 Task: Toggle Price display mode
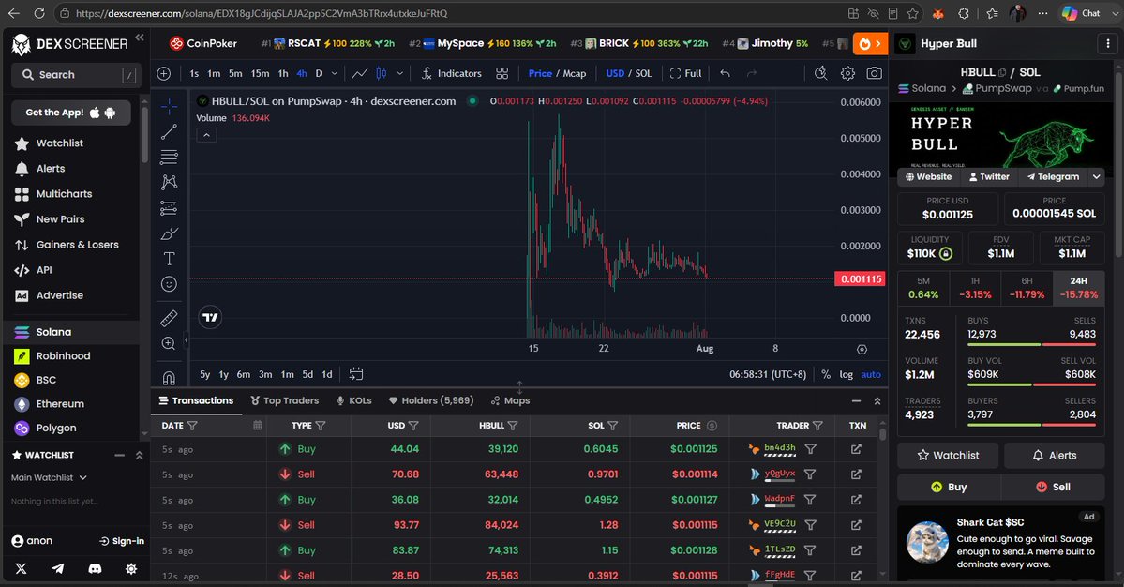(x=540, y=73)
